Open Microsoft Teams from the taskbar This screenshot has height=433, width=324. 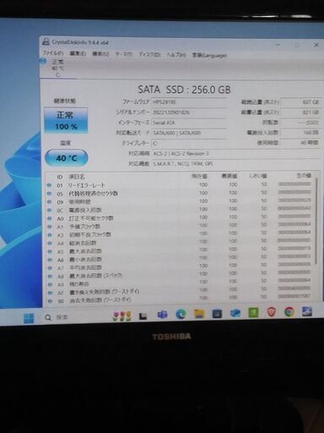[162, 315]
